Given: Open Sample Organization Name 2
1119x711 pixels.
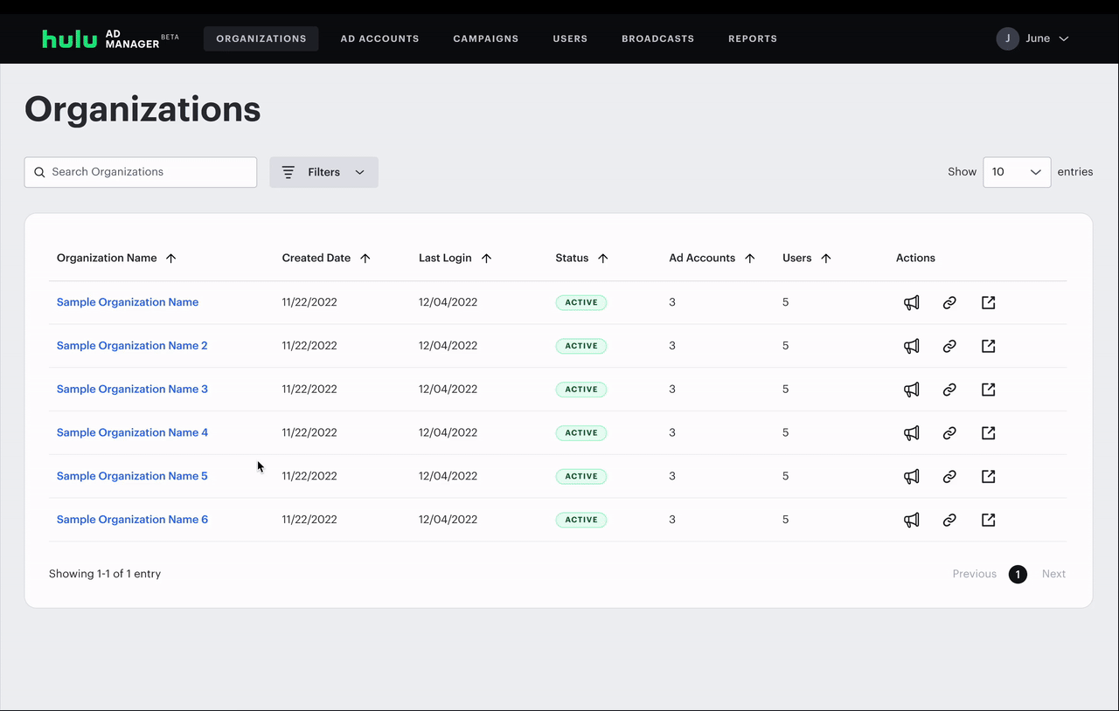Looking at the screenshot, I should [131, 345].
